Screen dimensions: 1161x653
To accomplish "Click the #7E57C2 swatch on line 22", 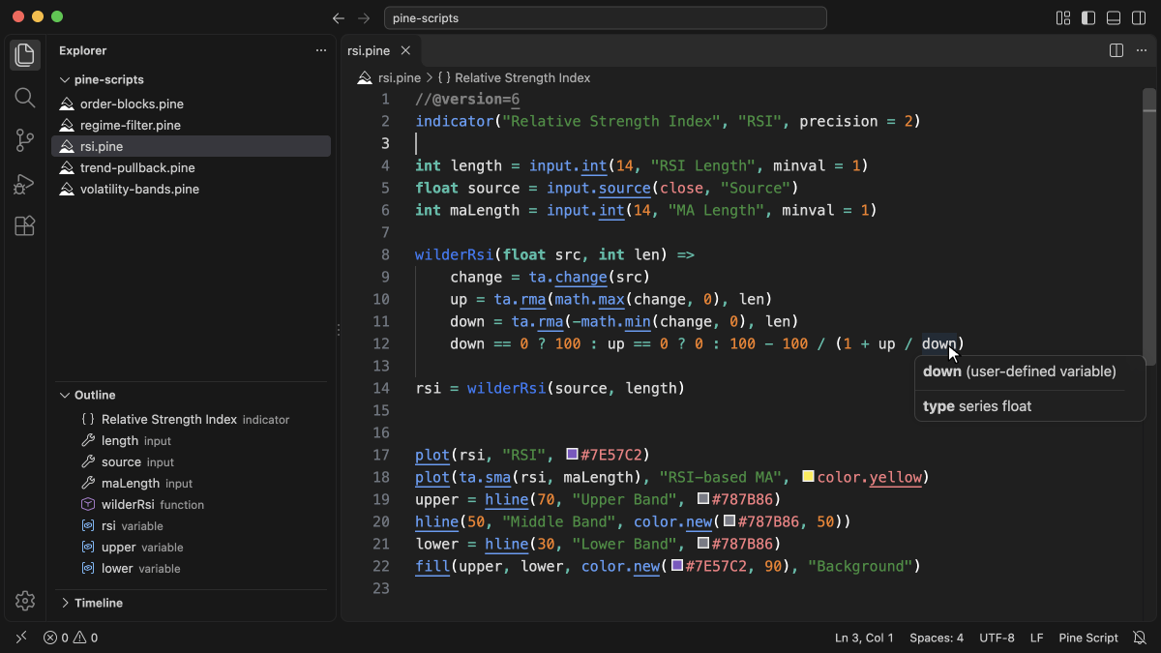I will pos(676,566).
